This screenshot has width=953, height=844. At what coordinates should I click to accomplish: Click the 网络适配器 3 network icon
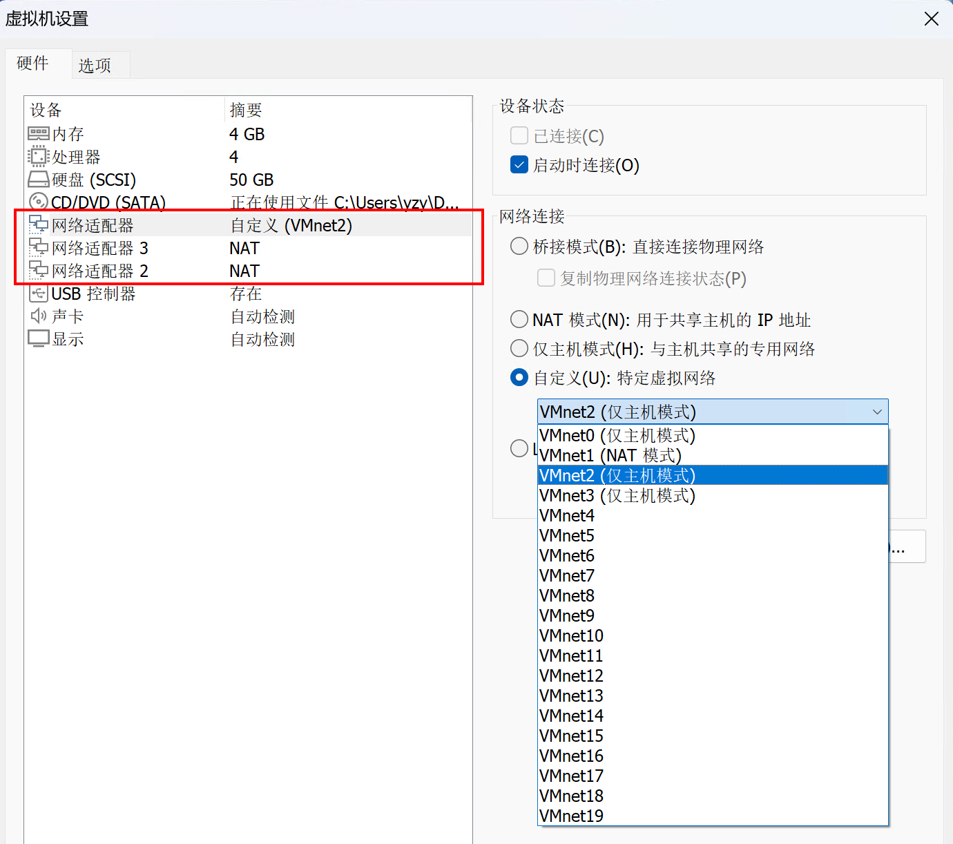[38, 247]
